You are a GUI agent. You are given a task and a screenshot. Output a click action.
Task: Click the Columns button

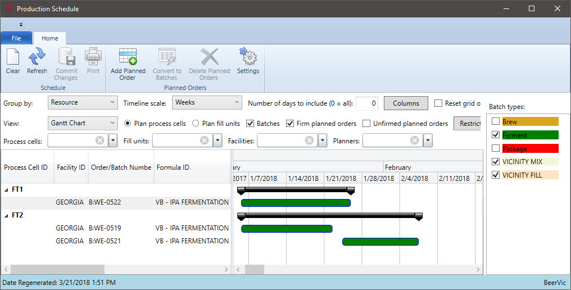pos(406,103)
